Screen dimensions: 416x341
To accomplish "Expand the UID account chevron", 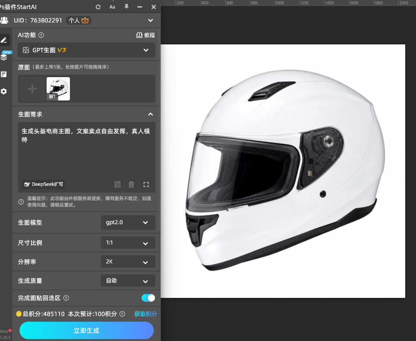I will [151, 20].
